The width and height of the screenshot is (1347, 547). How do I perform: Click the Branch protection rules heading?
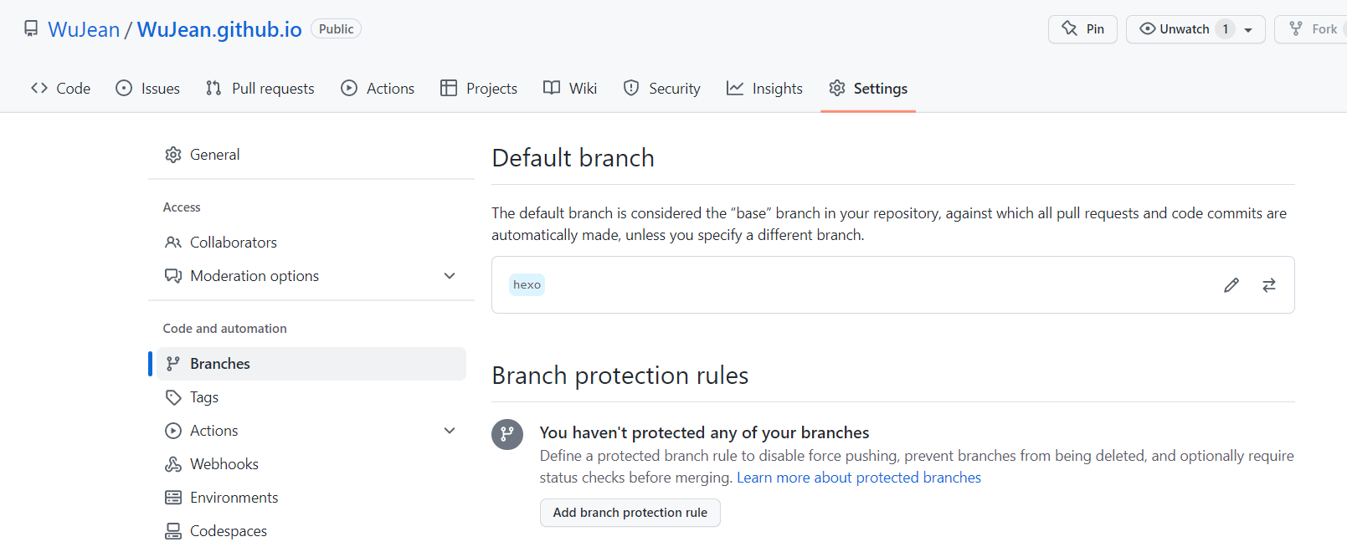620,376
